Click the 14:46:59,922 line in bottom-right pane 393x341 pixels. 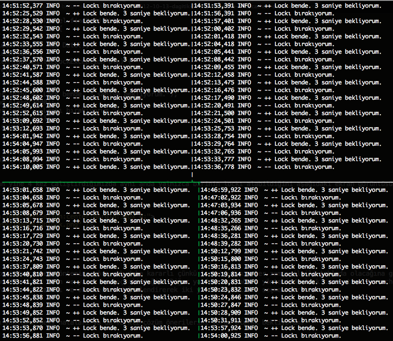click(x=295, y=190)
